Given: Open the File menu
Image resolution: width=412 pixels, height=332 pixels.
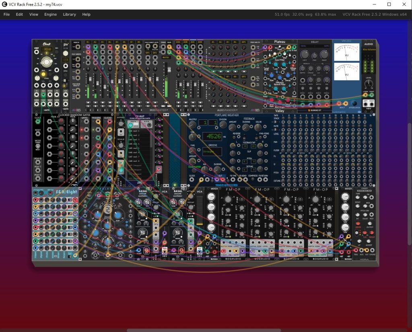Looking at the screenshot, I should [x=6, y=14].
